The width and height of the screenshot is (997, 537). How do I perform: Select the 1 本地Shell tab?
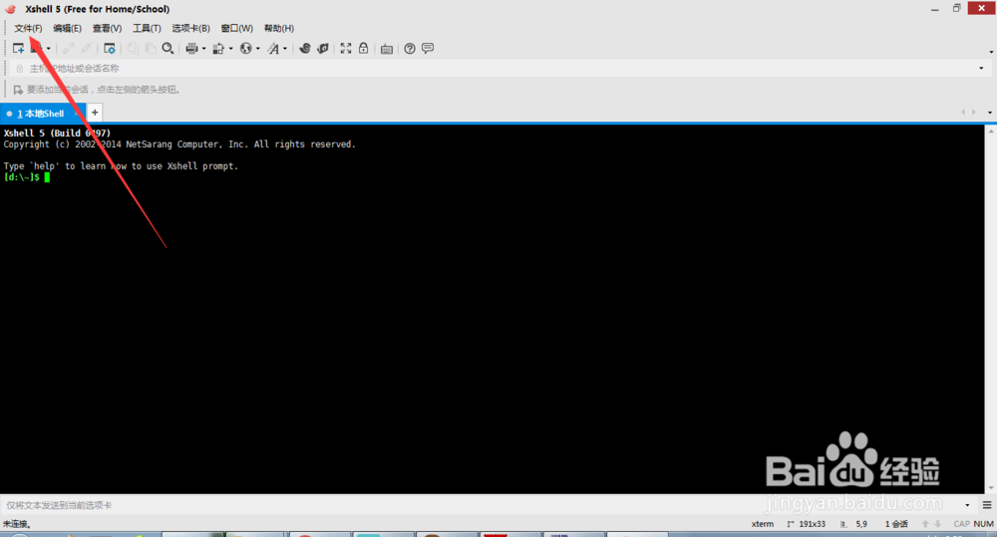pos(41,114)
